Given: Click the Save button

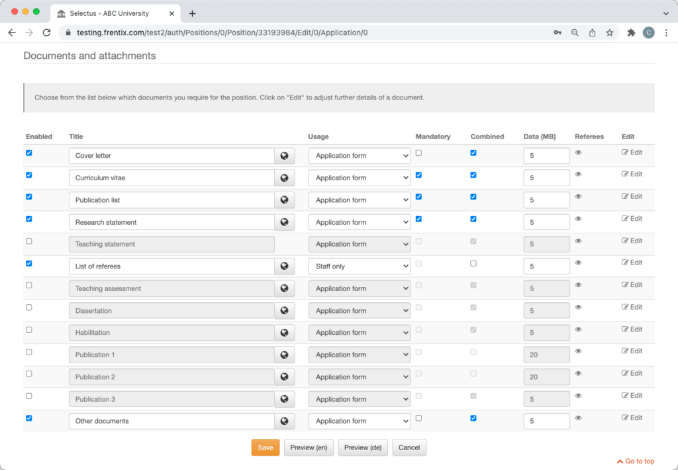Looking at the screenshot, I should click(265, 447).
